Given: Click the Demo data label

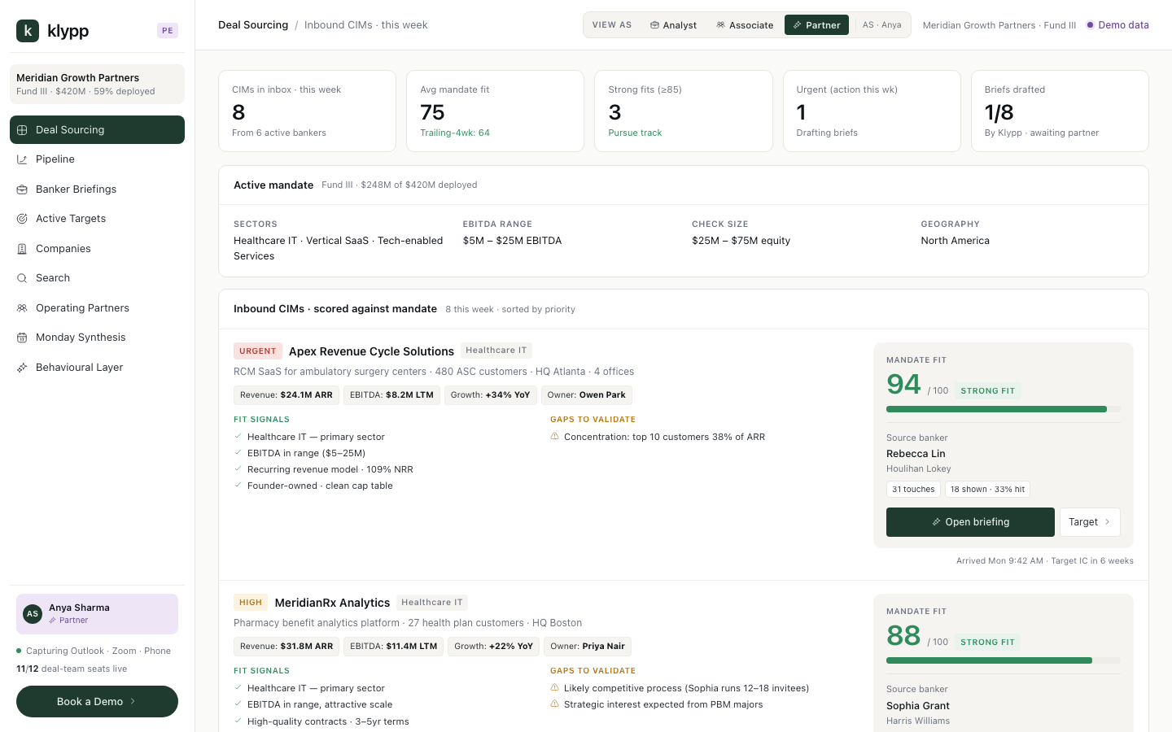Looking at the screenshot, I should (x=1123, y=25).
